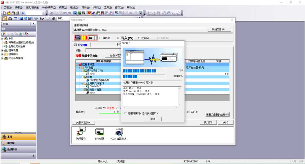Open Help via blue question icon
The image size is (305, 164).
coord(23,13)
